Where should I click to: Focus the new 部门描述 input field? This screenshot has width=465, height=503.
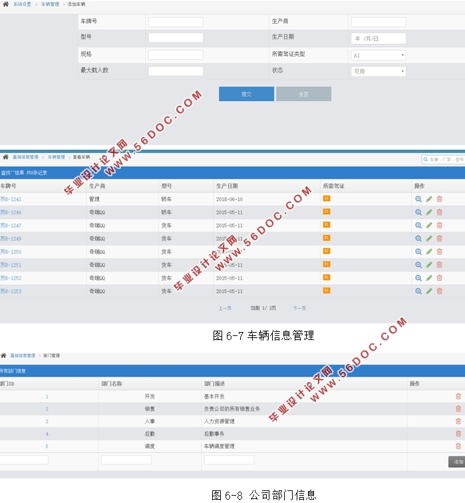point(229,460)
